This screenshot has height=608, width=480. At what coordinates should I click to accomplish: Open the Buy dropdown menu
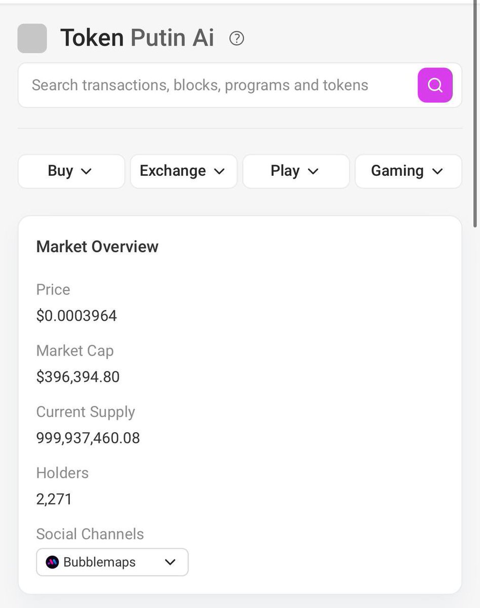coord(71,171)
